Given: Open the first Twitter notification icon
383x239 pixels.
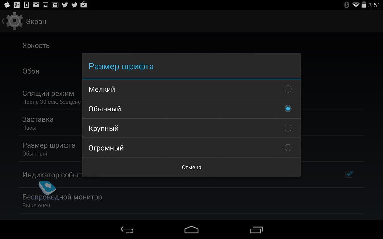Looking at the screenshot, I should pos(64,5).
